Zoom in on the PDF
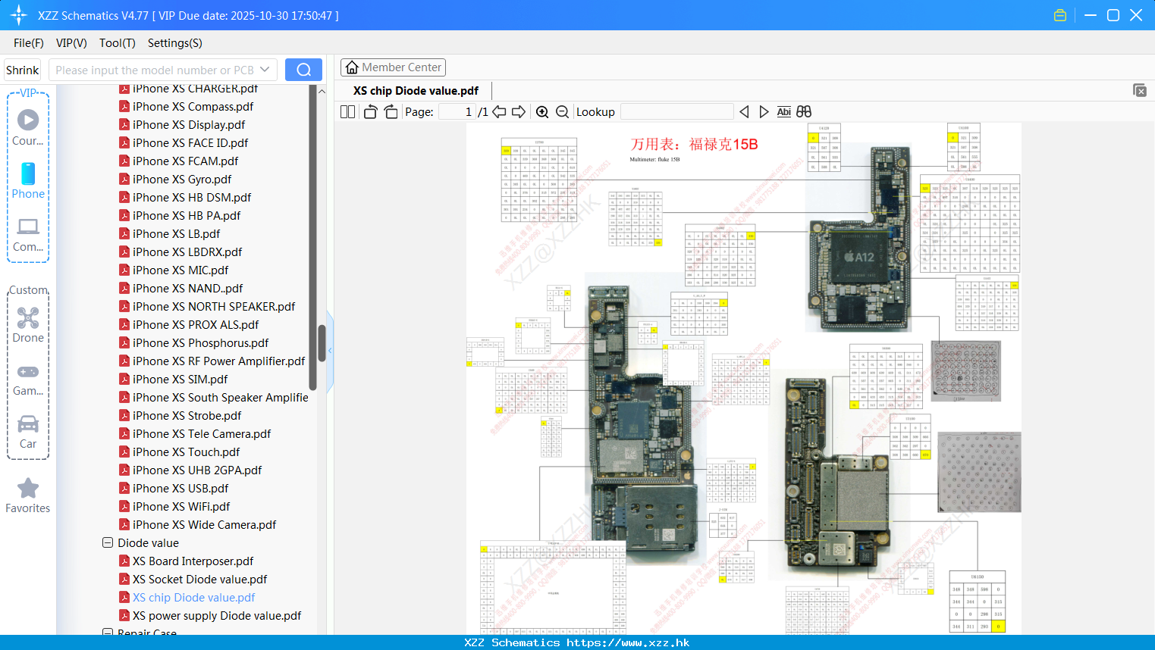The width and height of the screenshot is (1155, 650). click(542, 112)
